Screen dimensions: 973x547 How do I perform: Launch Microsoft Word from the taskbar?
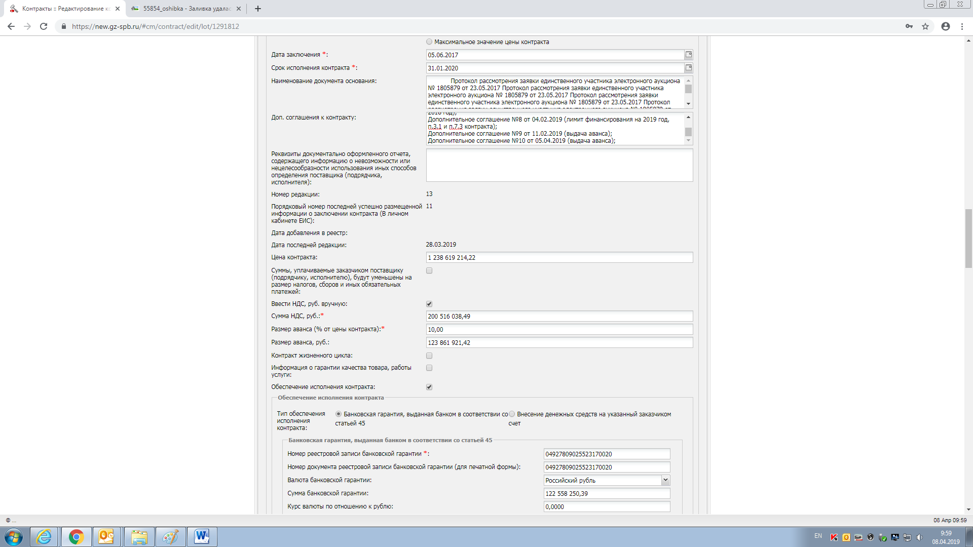pos(202,537)
